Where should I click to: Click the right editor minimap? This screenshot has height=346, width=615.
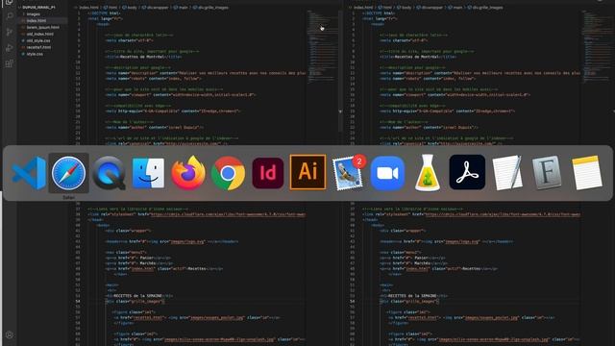(x=598, y=47)
